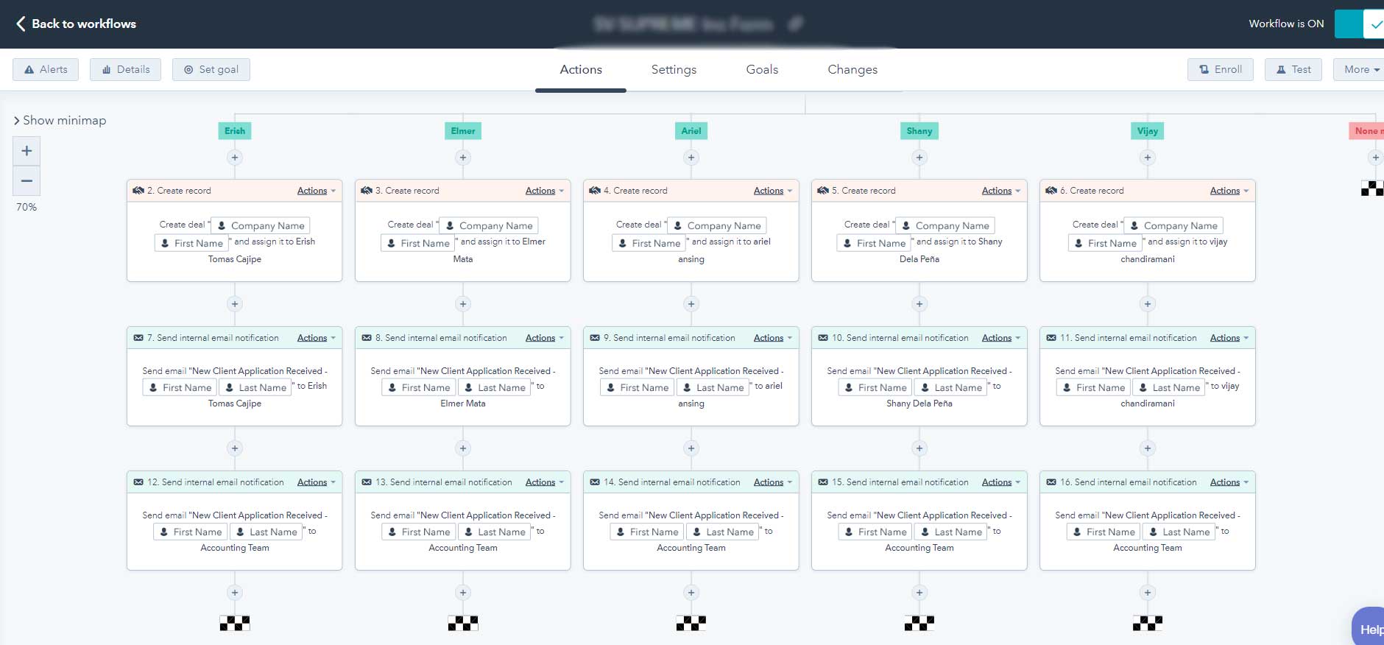
Task: Click the zoom in plus button
Action: click(27, 151)
